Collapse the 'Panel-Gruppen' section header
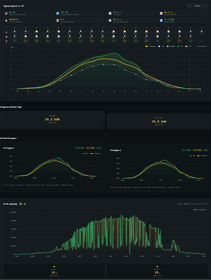The width and height of the screenshot is (211, 280). [8, 138]
